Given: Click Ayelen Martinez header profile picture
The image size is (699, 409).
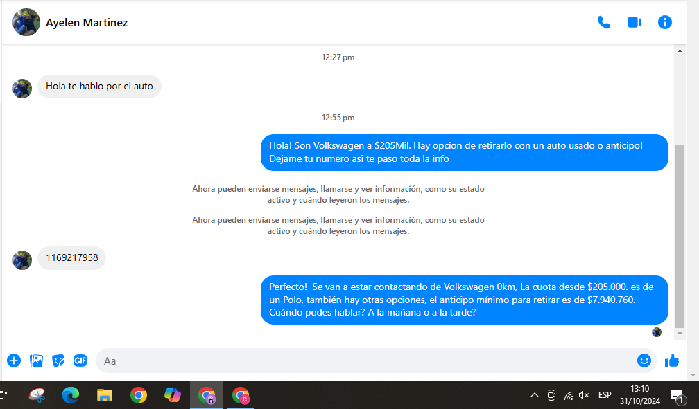Looking at the screenshot, I should pyautogui.click(x=26, y=22).
